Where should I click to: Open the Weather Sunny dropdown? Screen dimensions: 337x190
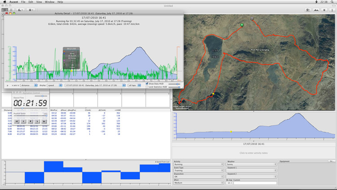pyautogui.click(x=251, y=164)
